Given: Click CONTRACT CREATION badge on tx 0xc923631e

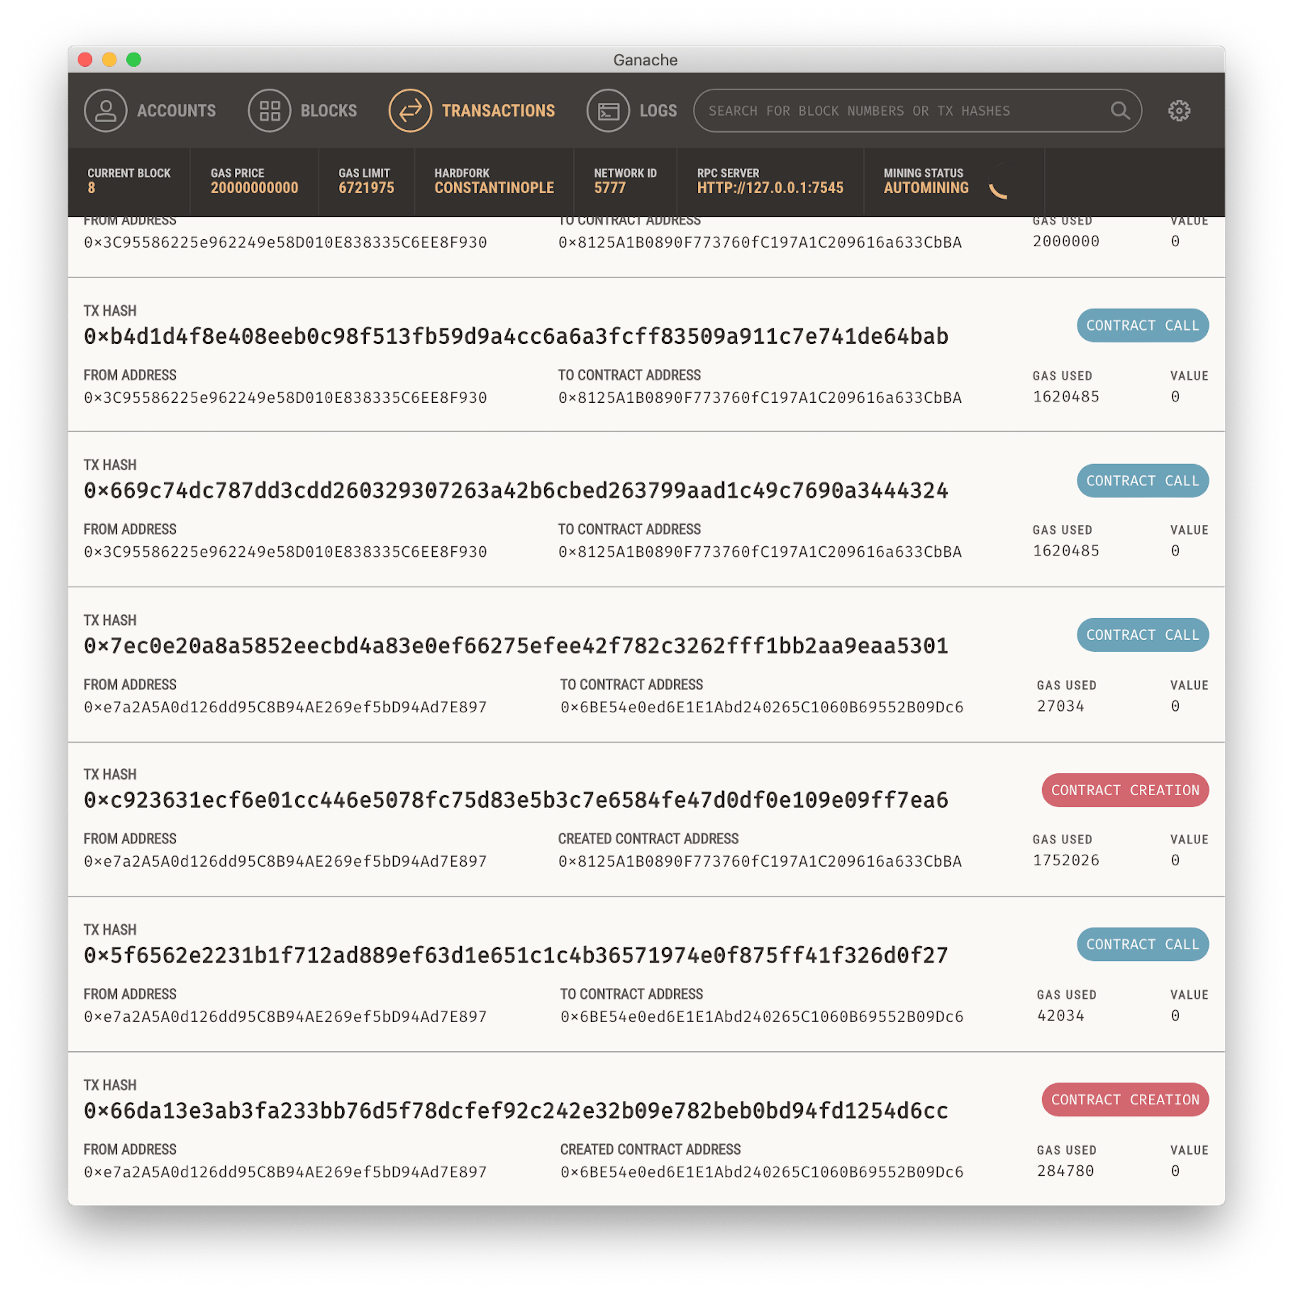Looking at the screenshot, I should (1125, 790).
